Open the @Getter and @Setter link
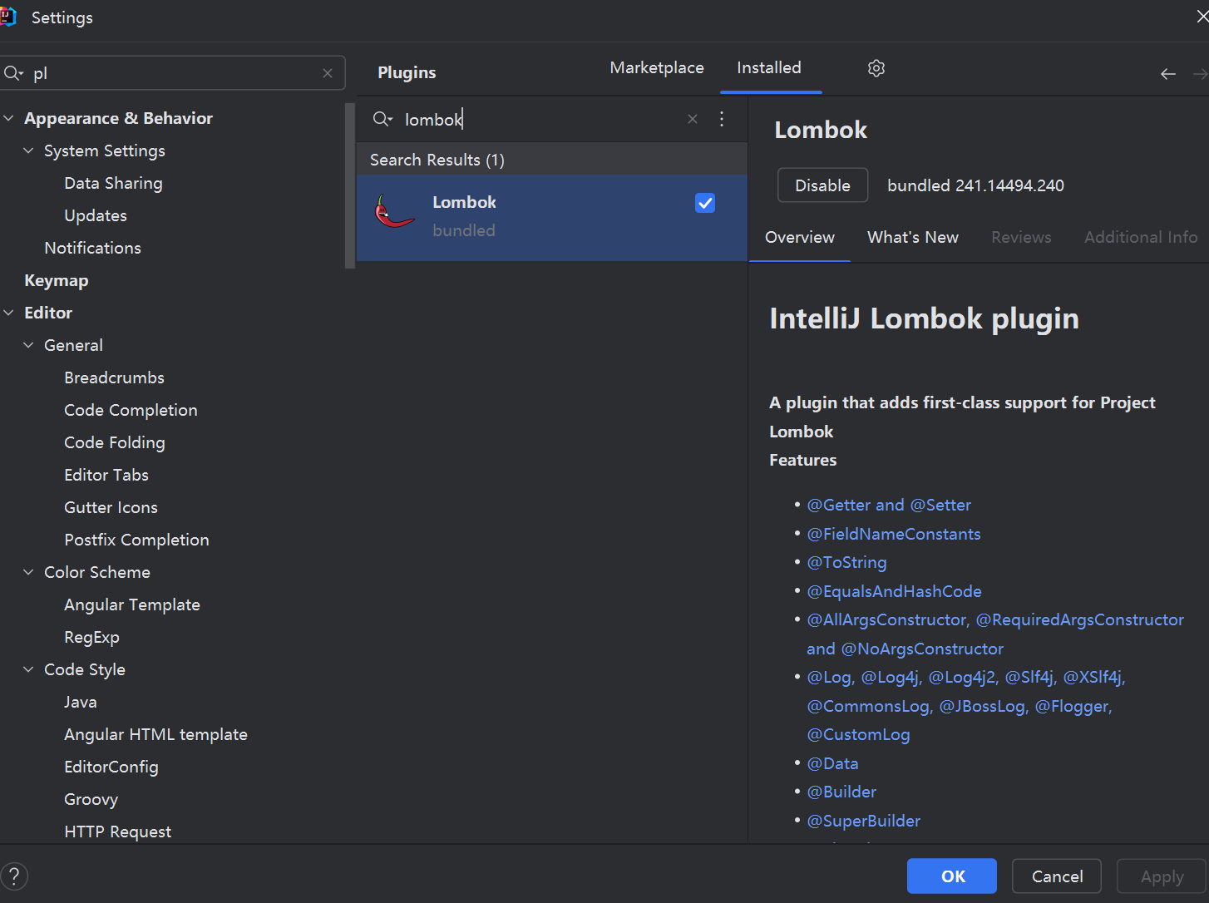1209x903 pixels. point(889,506)
